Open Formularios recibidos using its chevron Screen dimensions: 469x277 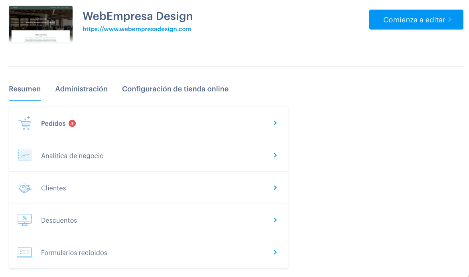click(275, 252)
